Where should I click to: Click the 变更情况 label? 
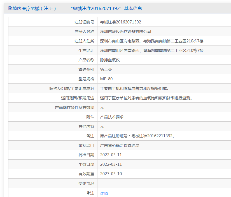coord(86,183)
